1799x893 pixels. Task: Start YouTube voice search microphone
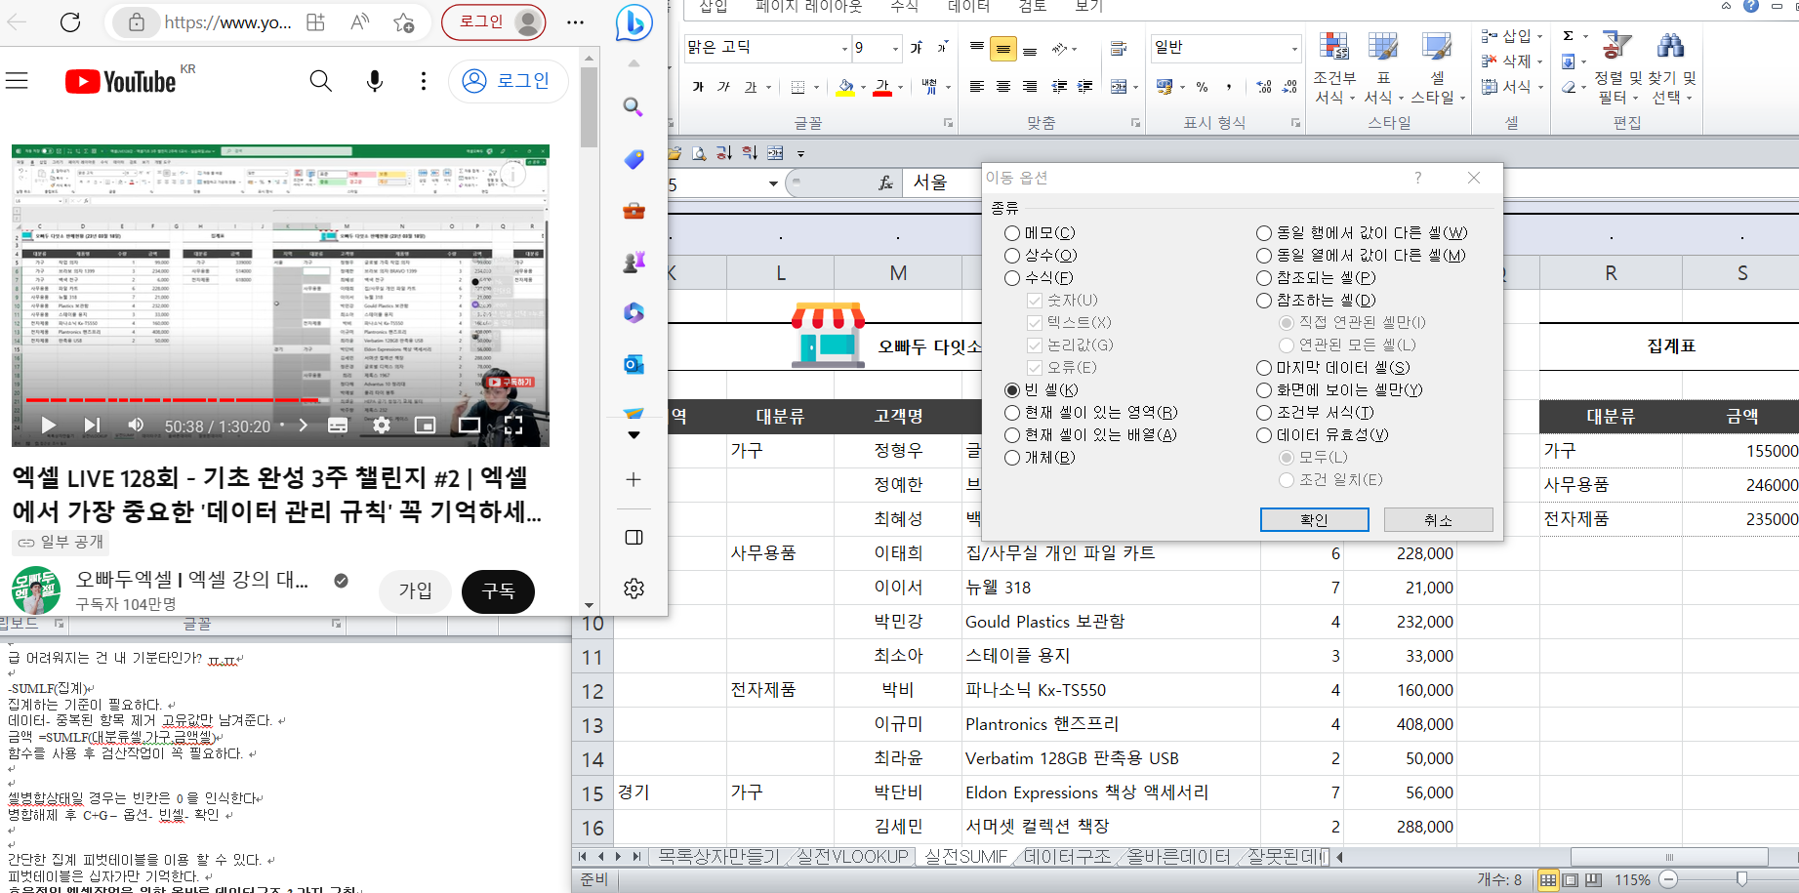pos(375,81)
